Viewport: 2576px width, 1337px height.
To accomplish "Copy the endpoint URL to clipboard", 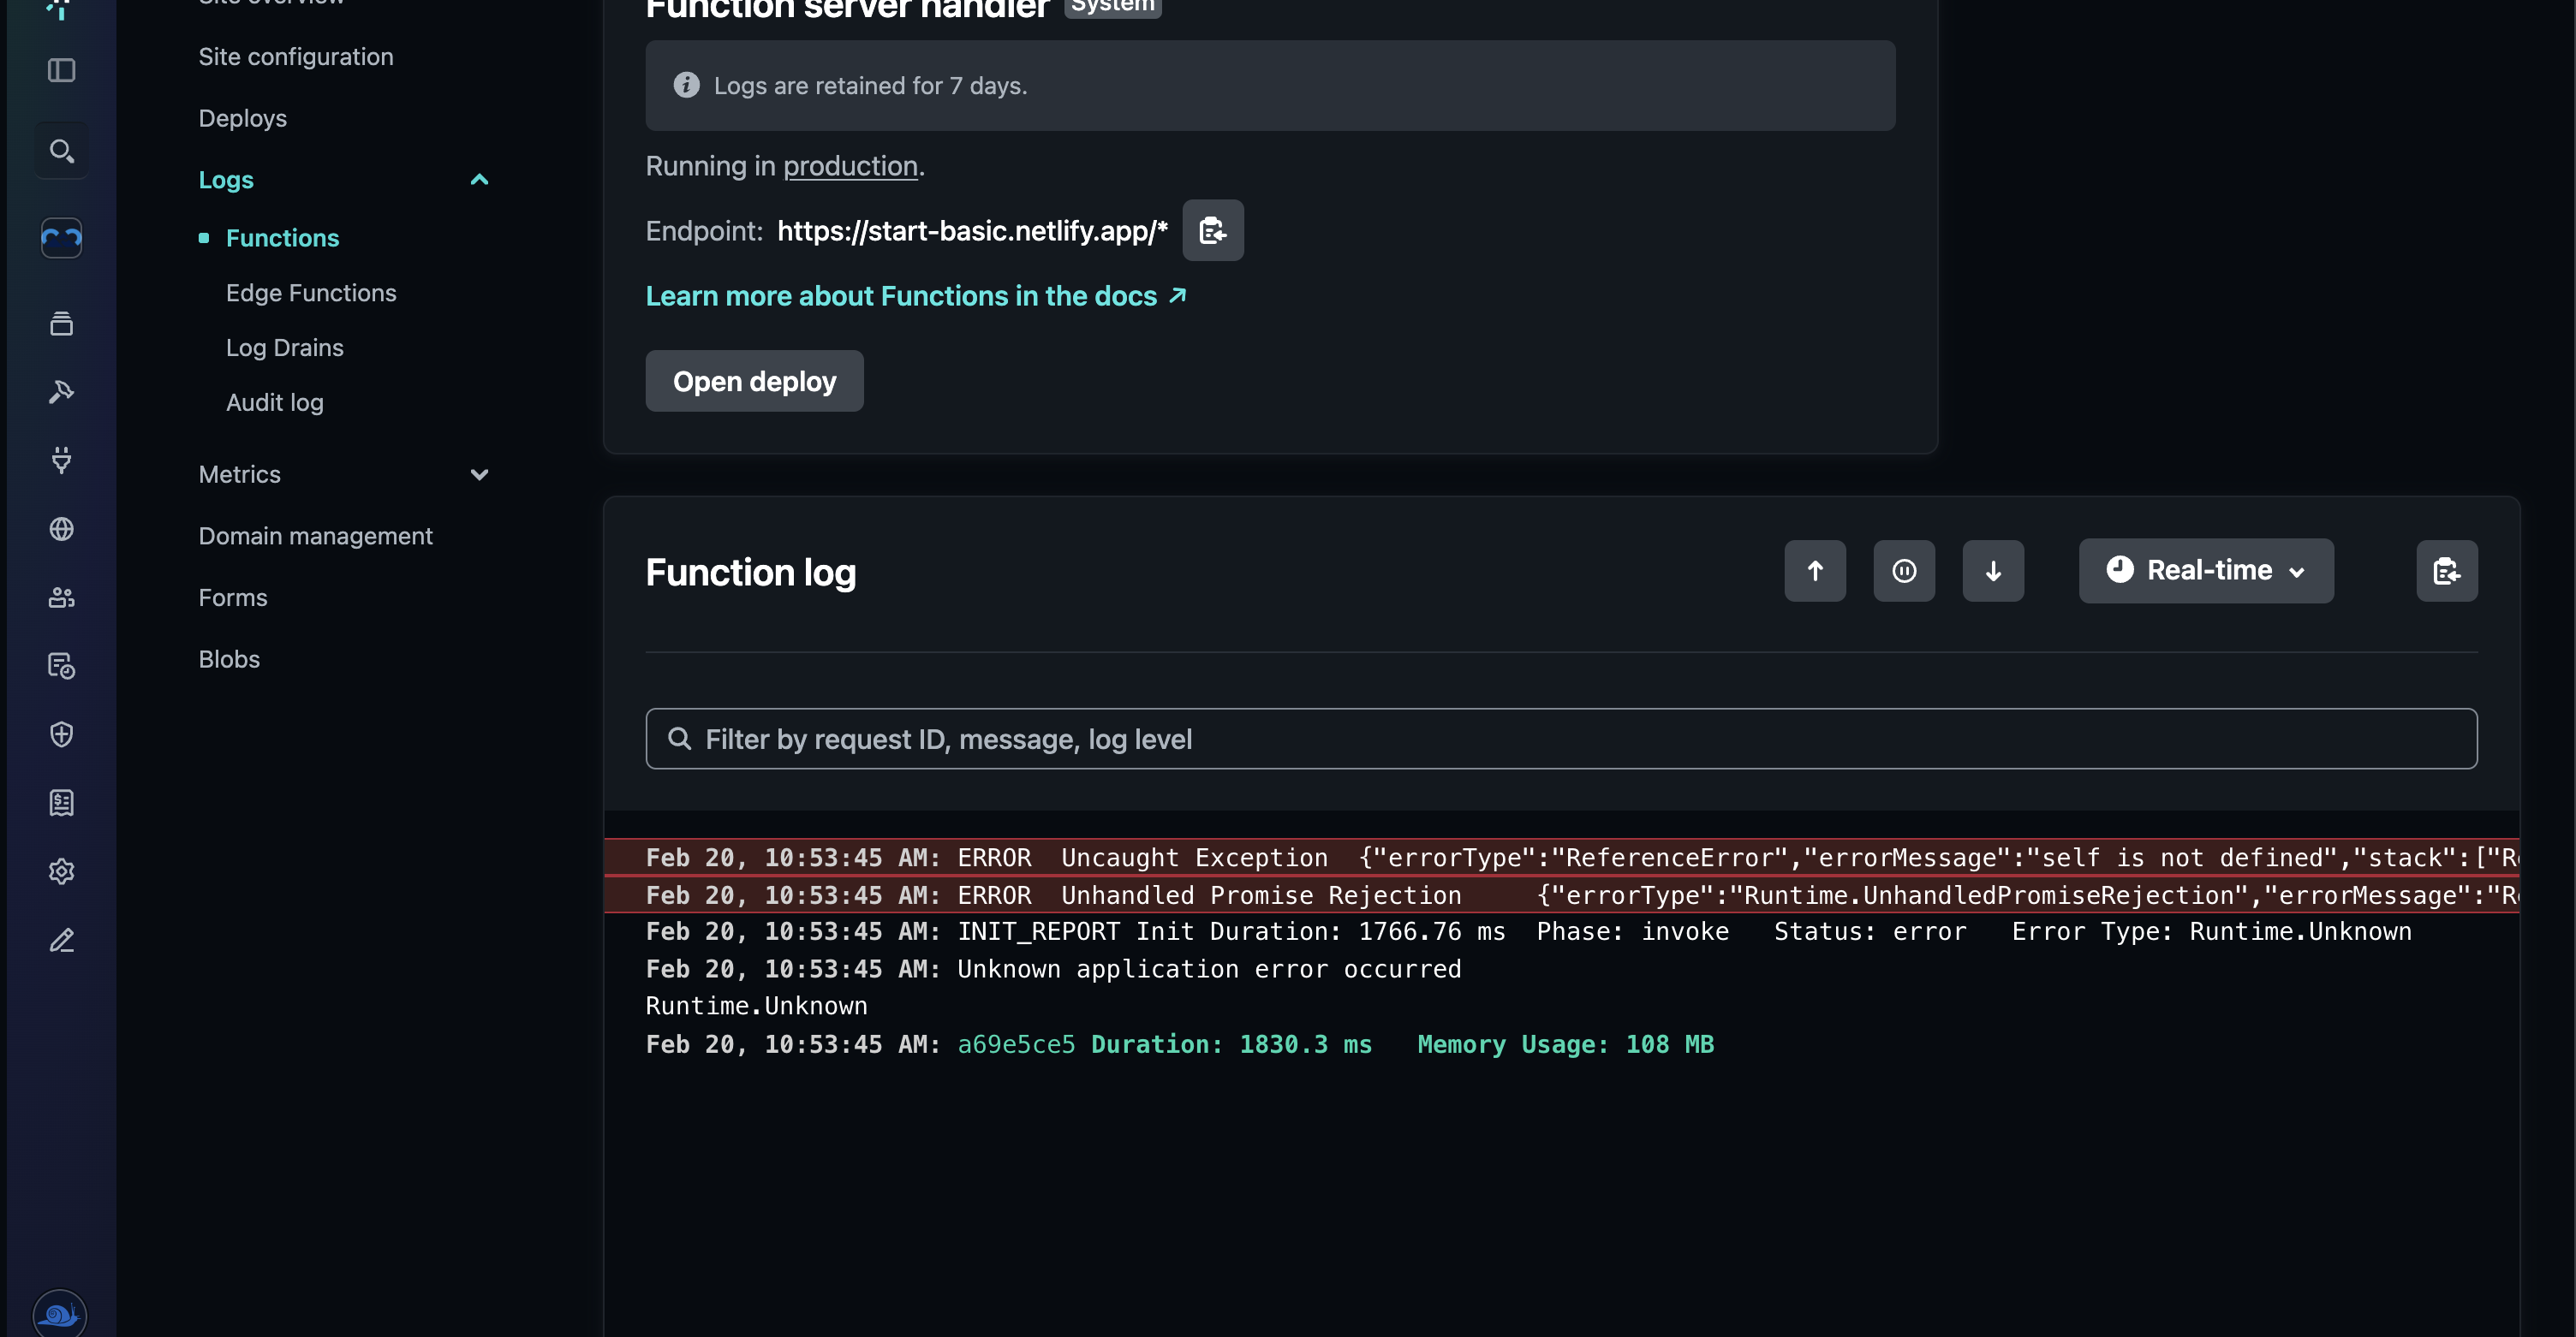I will click(x=1213, y=231).
